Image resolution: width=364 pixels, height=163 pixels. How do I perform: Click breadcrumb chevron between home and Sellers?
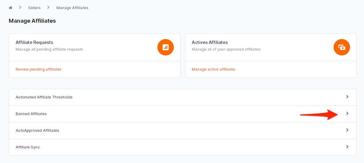[x=20, y=7]
